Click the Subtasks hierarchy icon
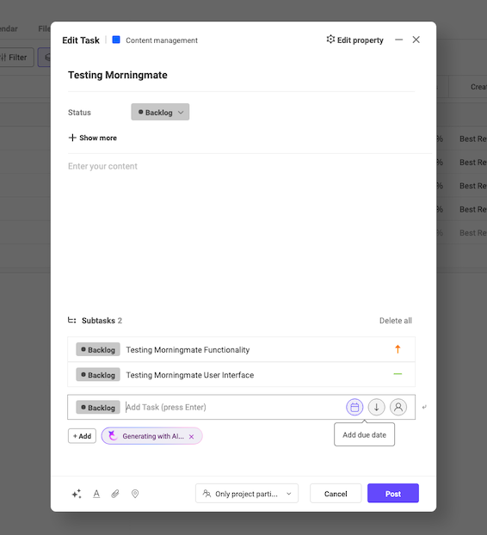487x535 pixels. (71, 320)
